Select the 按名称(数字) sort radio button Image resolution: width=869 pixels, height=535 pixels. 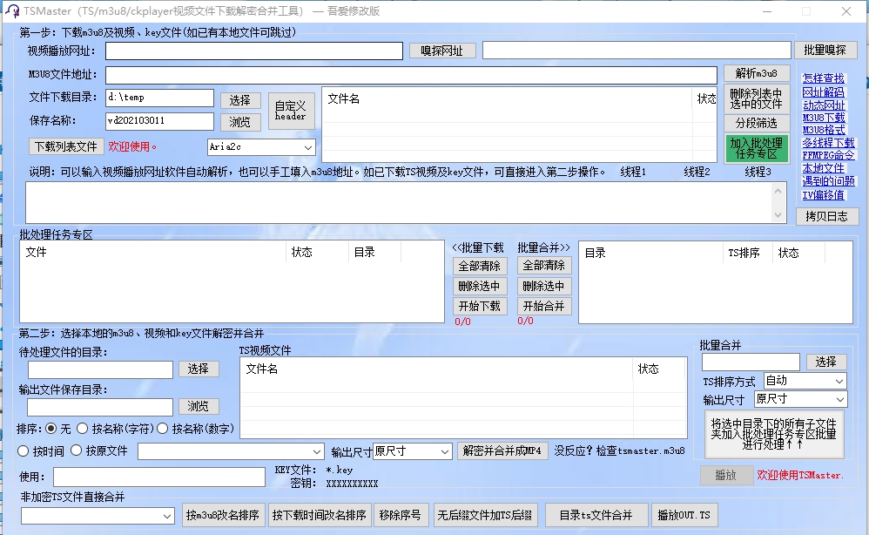coord(162,429)
